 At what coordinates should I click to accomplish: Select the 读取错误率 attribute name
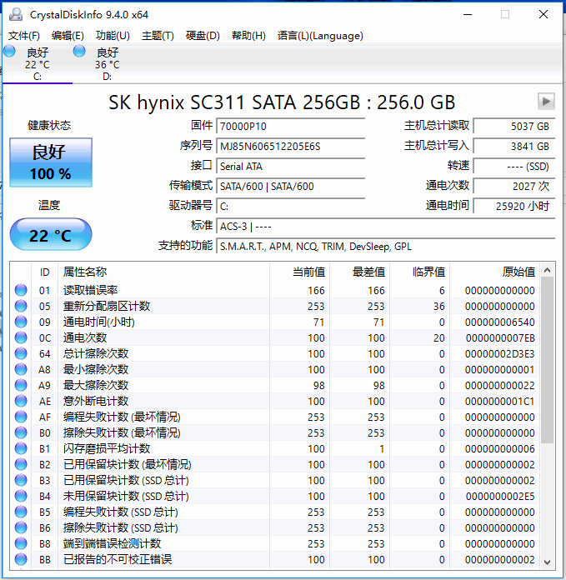(90, 290)
